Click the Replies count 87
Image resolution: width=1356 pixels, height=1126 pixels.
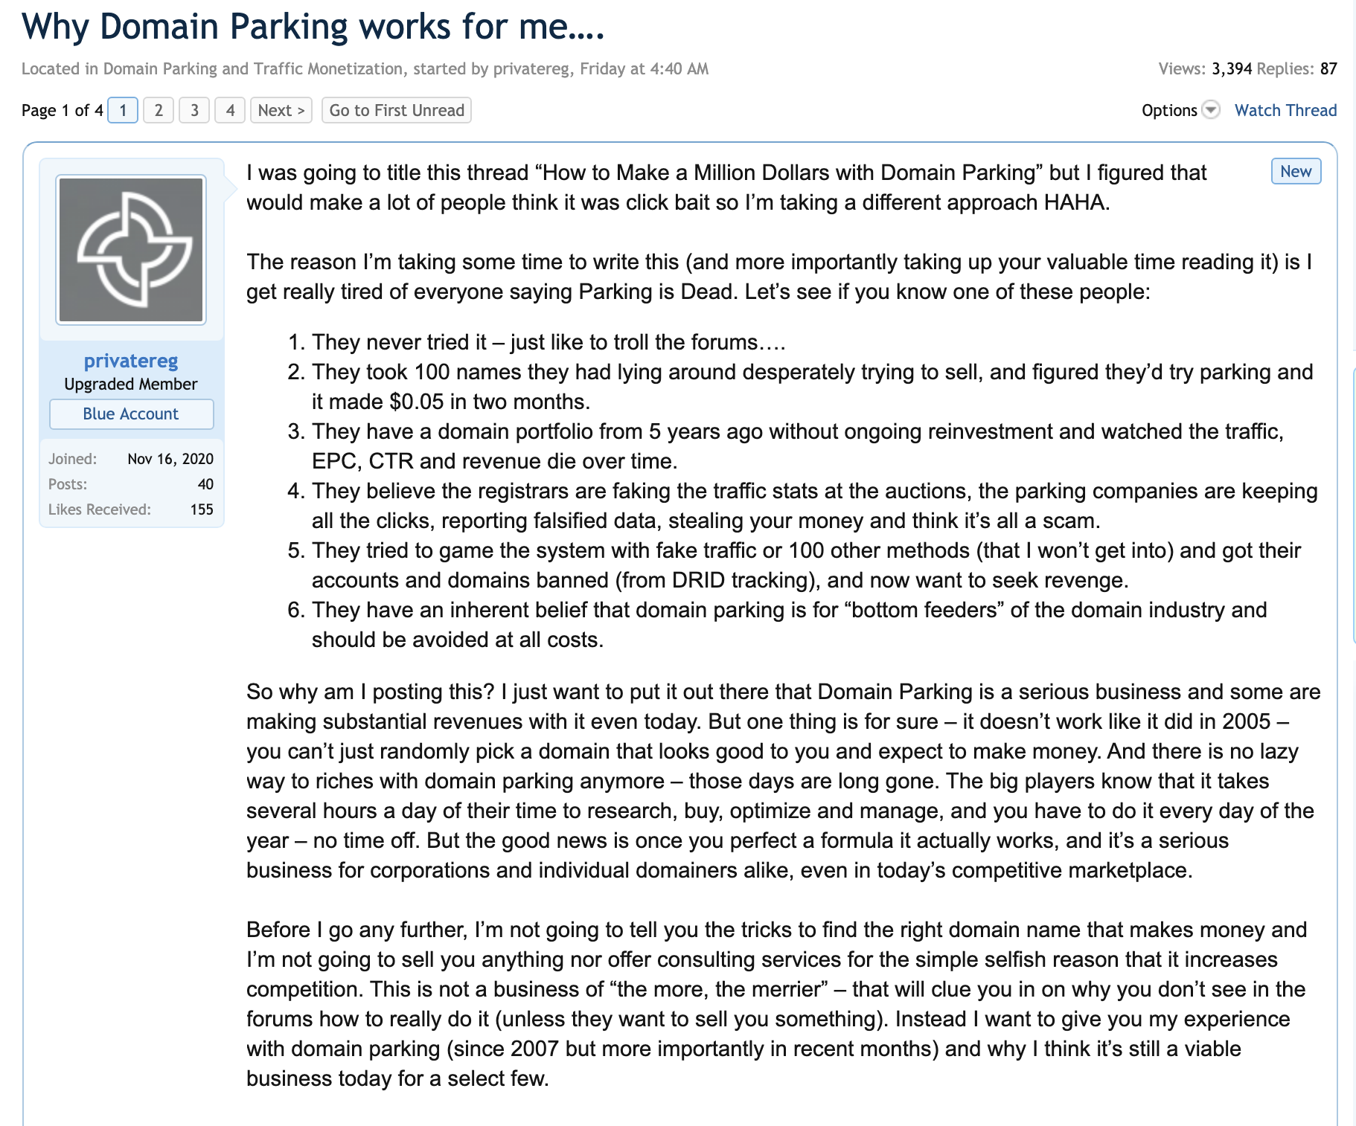click(x=1328, y=68)
